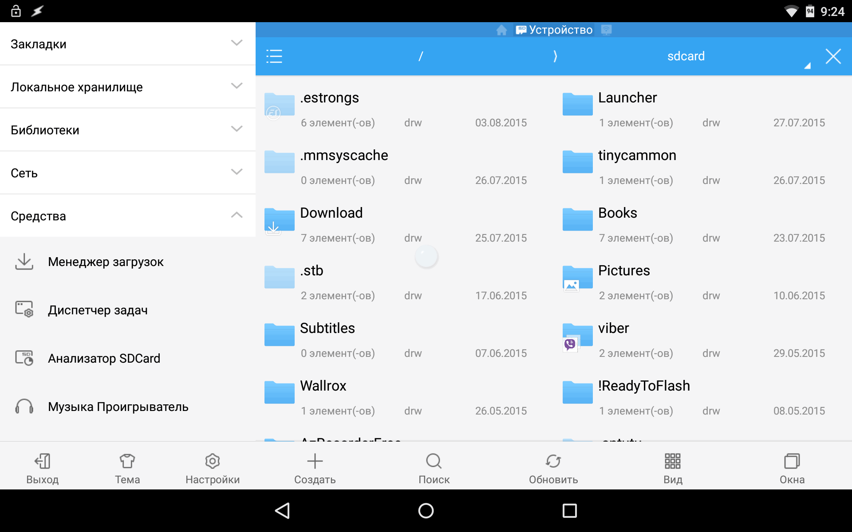Open the Music Player headphones icon
Viewport: 852px width, 532px height.
click(24, 406)
